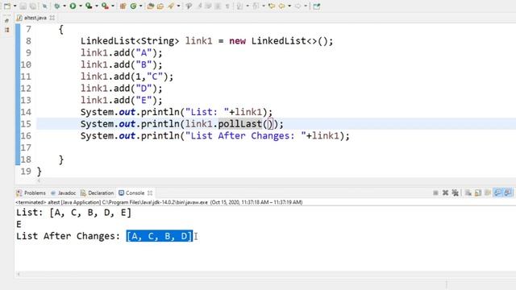Open the Declaration tab
516x290 pixels.
(x=98, y=193)
